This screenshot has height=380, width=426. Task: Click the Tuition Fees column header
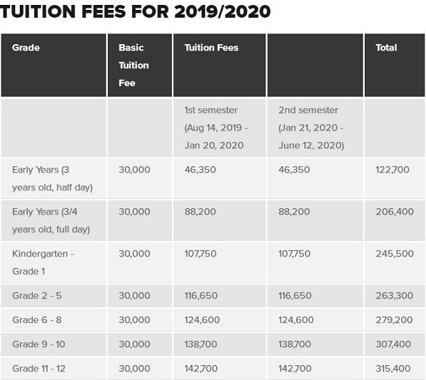click(211, 48)
